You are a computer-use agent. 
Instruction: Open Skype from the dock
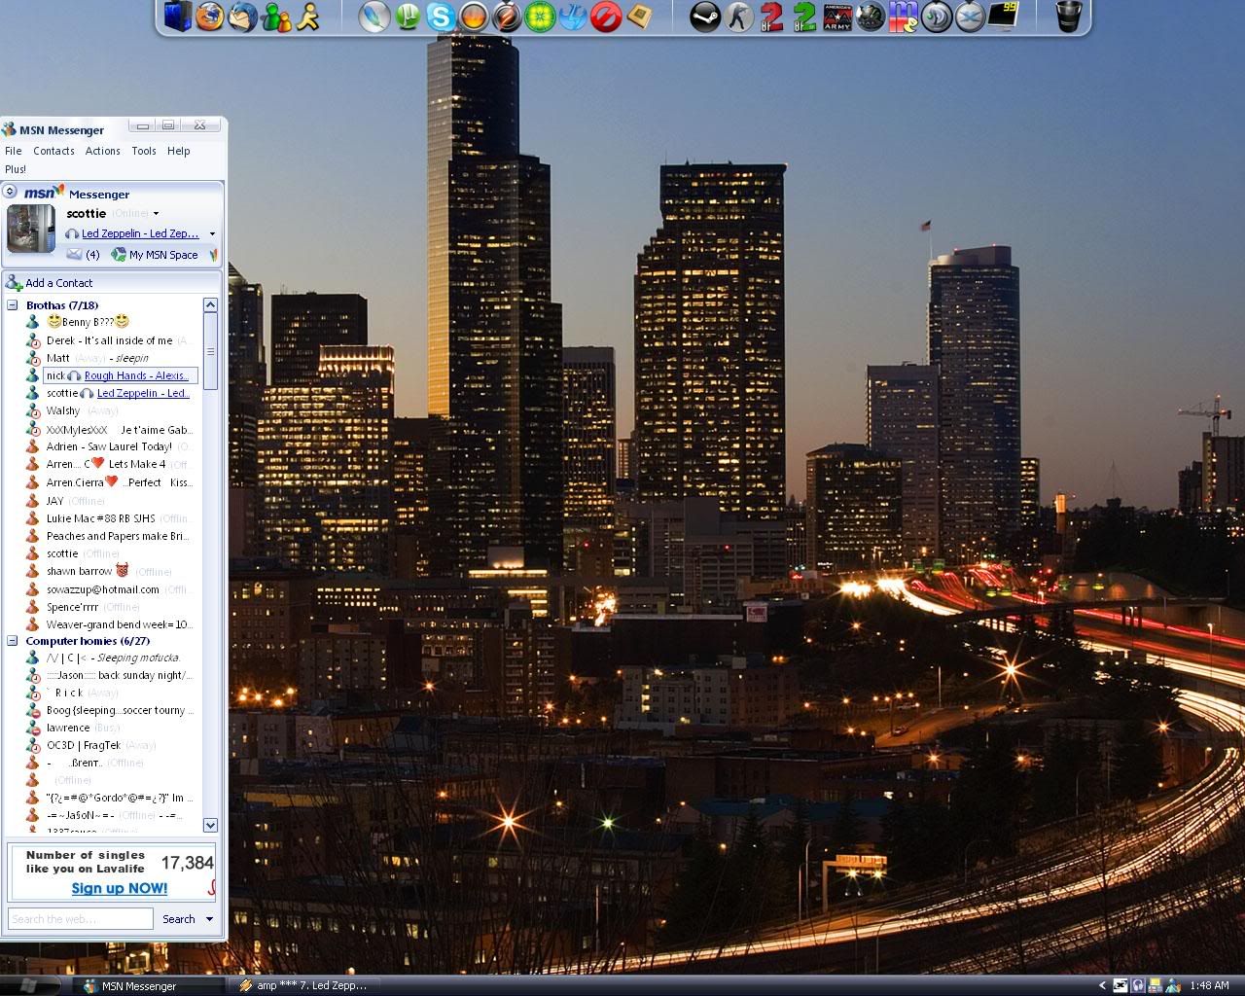(441, 17)
